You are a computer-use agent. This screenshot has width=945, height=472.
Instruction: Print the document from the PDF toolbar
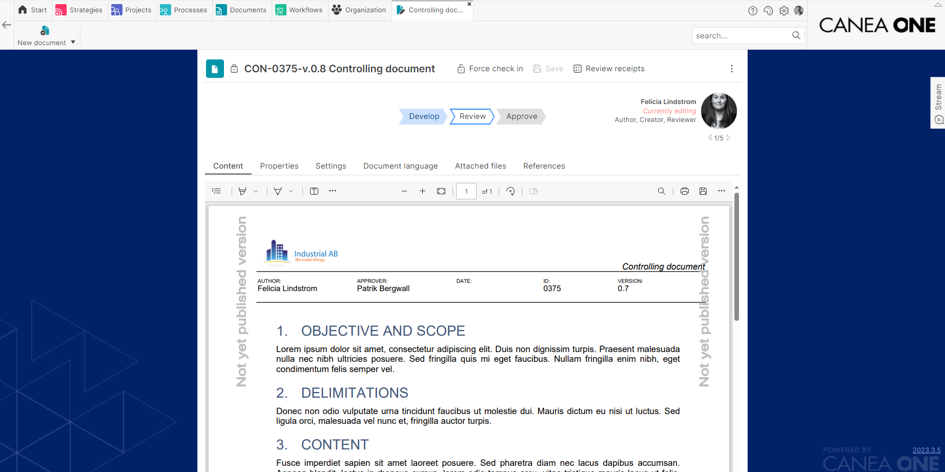pyautogui.click(x=684, y=191)
